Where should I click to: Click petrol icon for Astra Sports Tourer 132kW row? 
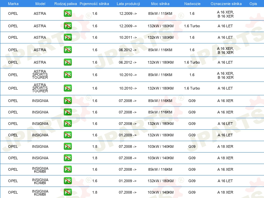click(x=68, y=88)
